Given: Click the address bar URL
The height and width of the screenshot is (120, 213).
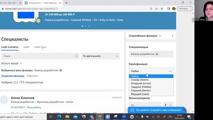Looking at the screenshot, I should click(31, 9).
